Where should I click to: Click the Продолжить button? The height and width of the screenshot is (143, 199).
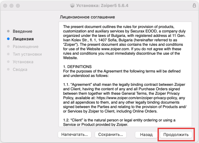(x=176, y=134)
